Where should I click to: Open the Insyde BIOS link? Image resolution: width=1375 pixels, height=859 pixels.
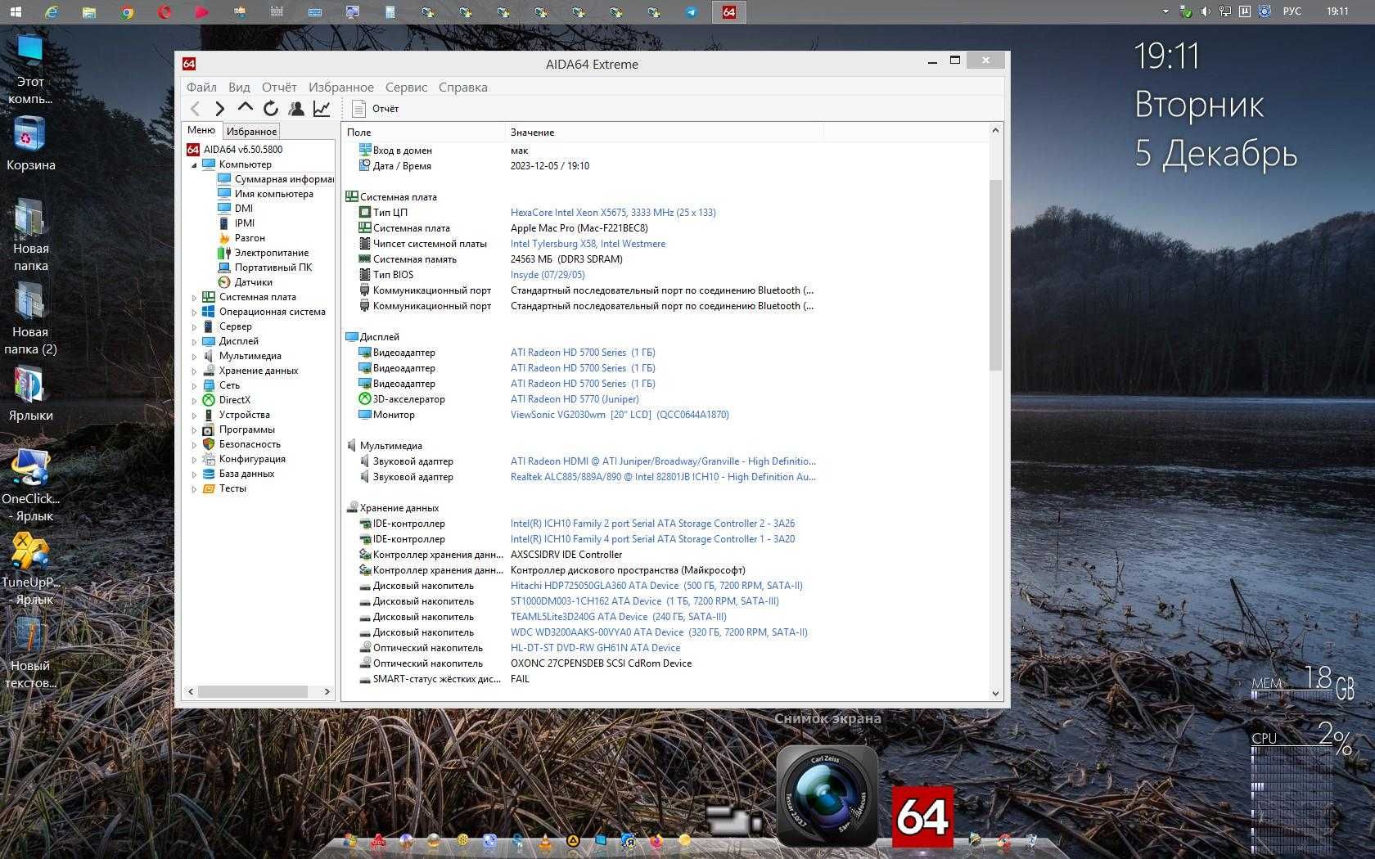point(548,275)
